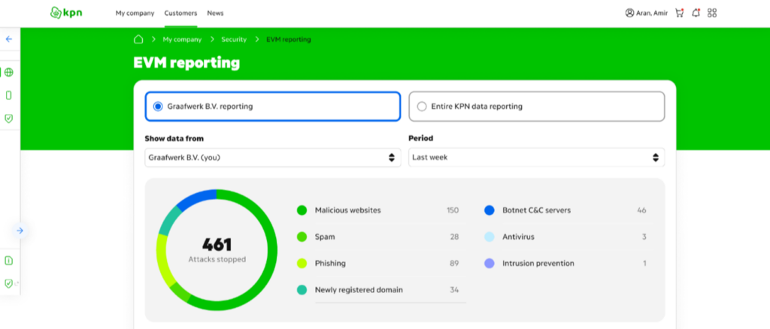The width and height of the screenshot is (770, 329).
Task: Click the Malicious websites green legend dot
Action: (x=302, y=210)
